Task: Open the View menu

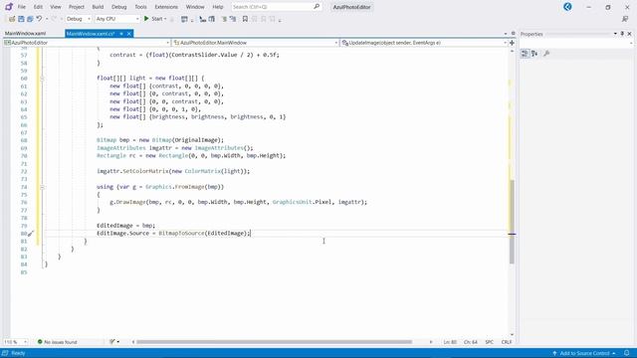Action: pos(56,7)
